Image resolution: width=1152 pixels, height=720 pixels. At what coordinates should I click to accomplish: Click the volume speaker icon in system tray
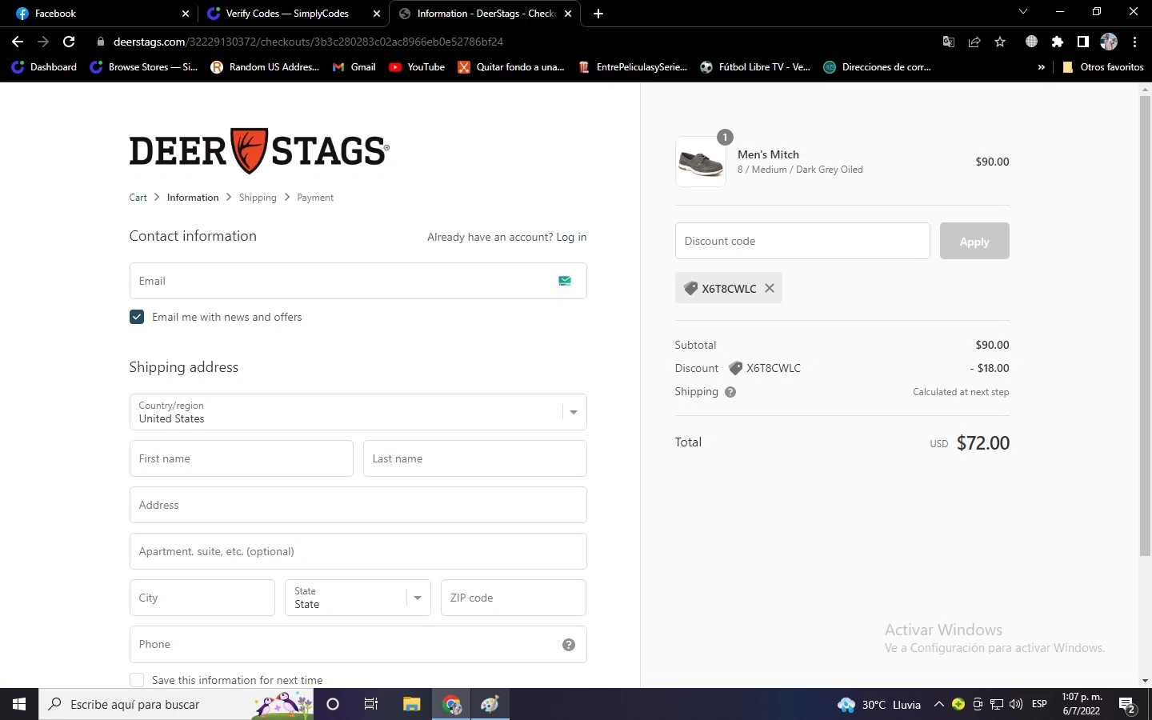pyautogui.click(x=1016, y=705)
